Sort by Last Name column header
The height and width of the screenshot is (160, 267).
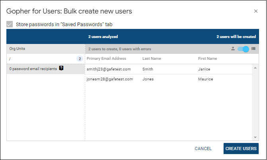pos(152,59)
